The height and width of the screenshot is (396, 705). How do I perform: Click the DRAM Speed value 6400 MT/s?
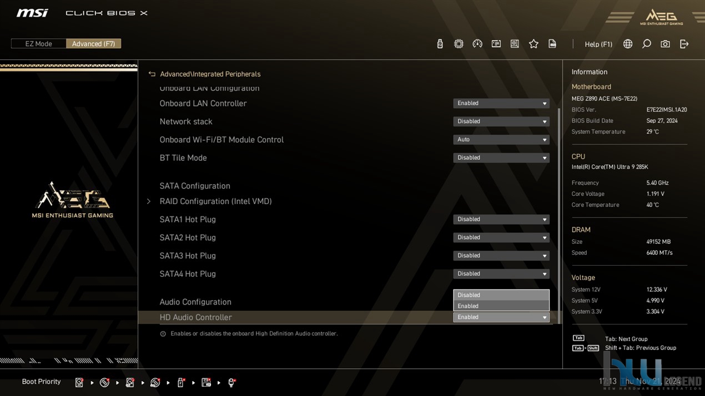(x=659, y=253)
